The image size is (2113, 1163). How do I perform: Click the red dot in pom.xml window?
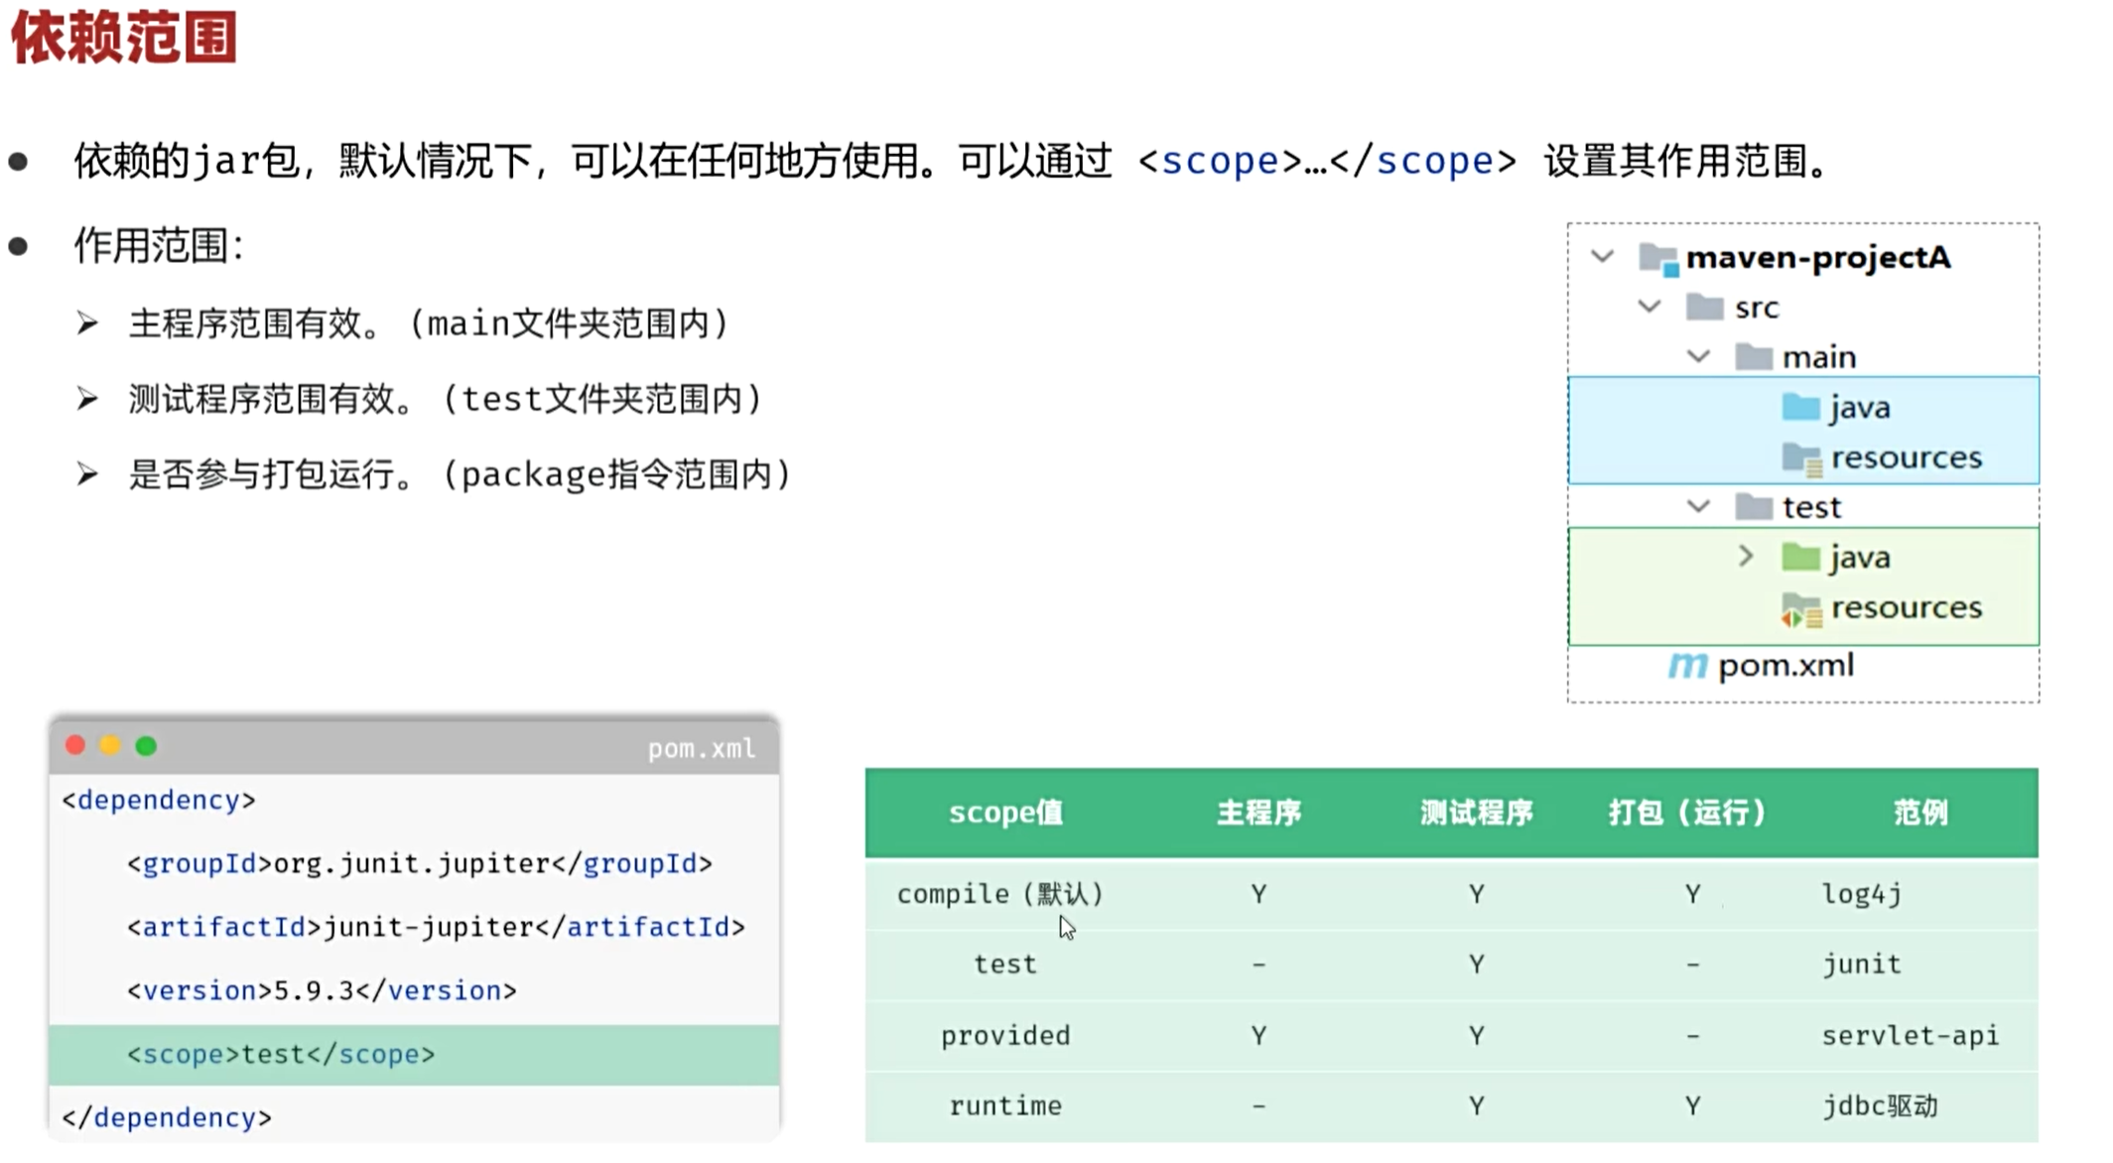tap(75, 746)
